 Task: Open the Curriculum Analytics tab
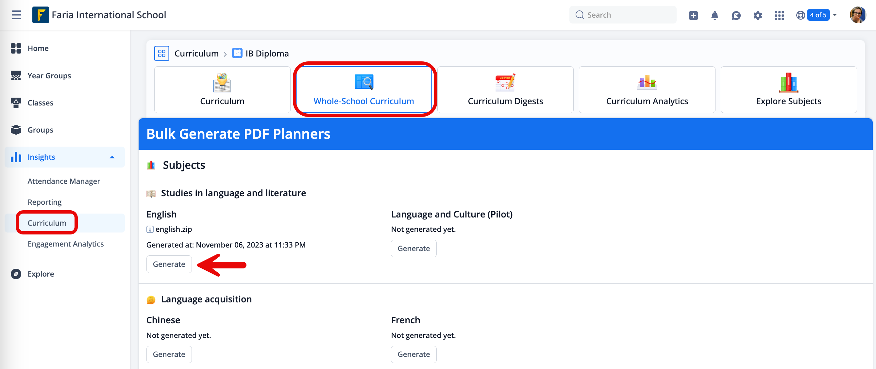point(647,90)
